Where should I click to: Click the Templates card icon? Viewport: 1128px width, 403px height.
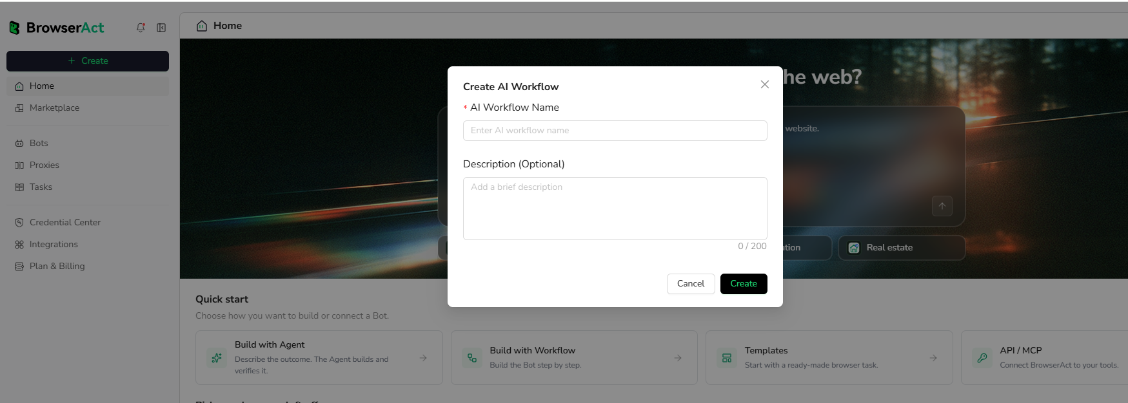click(x=727, y=358)
